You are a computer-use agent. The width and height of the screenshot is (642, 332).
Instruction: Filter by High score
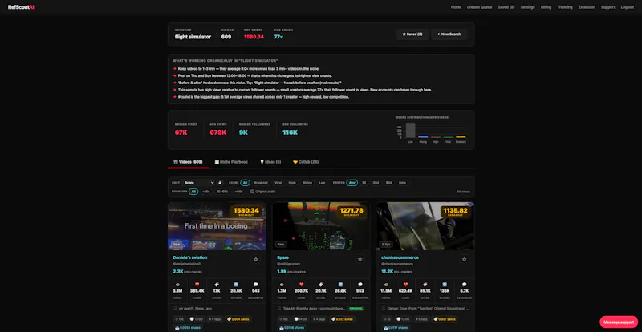292,183
